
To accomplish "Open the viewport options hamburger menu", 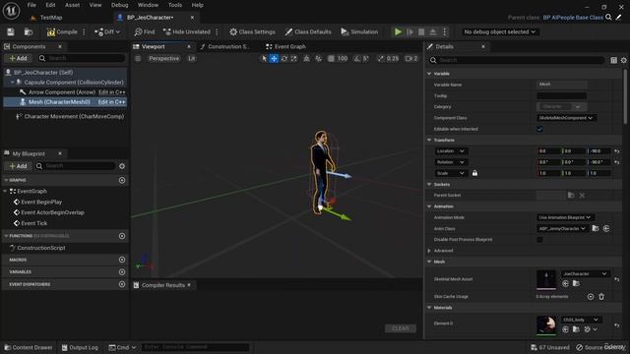I will click(138, 59).
